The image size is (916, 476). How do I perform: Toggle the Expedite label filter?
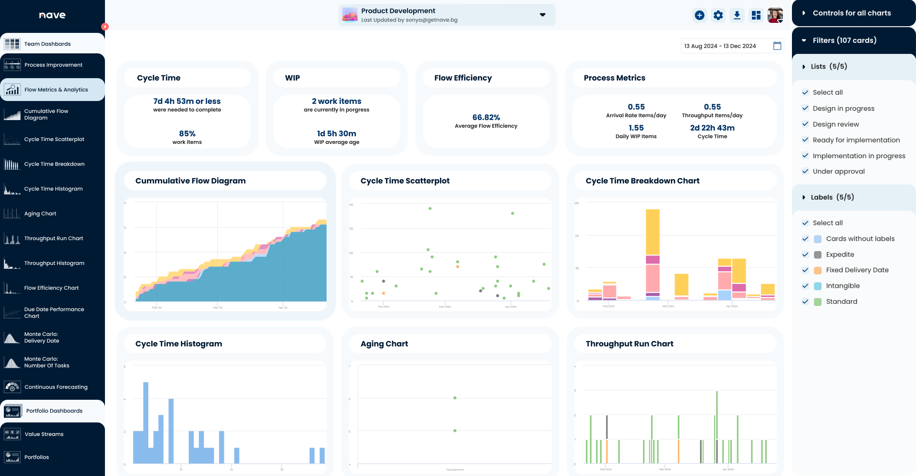coord(805,254)
